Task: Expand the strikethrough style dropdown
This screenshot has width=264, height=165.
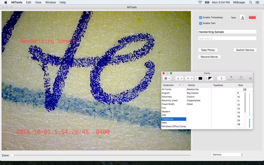Action: point(189,79)
